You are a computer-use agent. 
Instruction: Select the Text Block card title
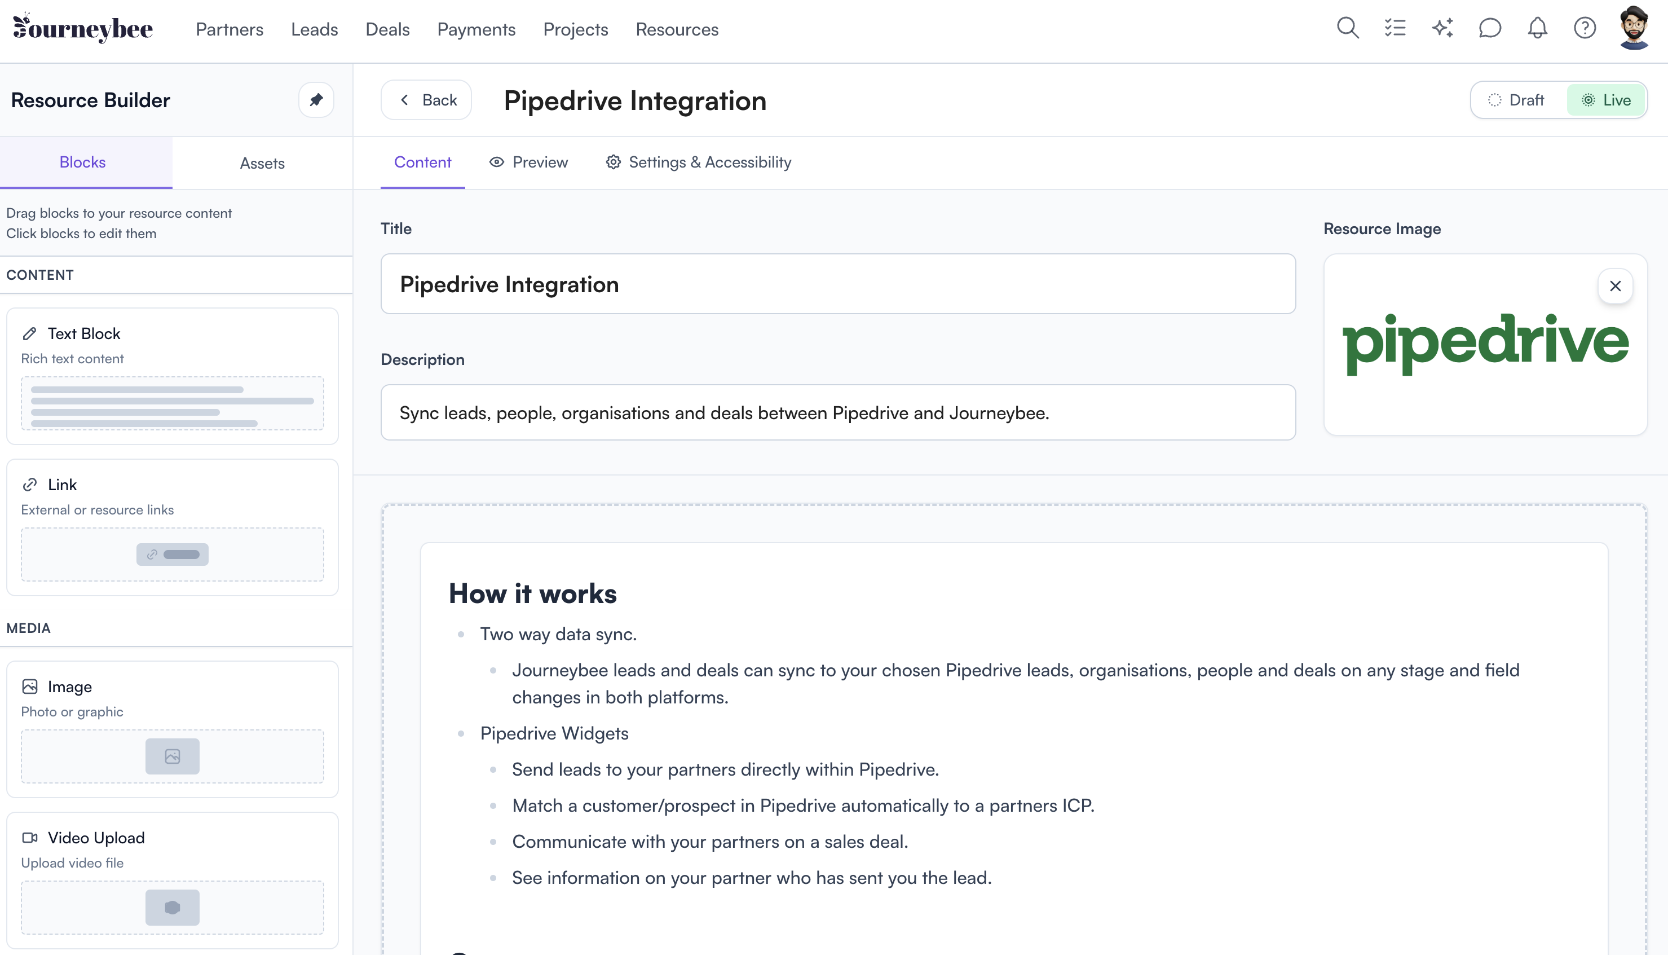coord(84,333)
